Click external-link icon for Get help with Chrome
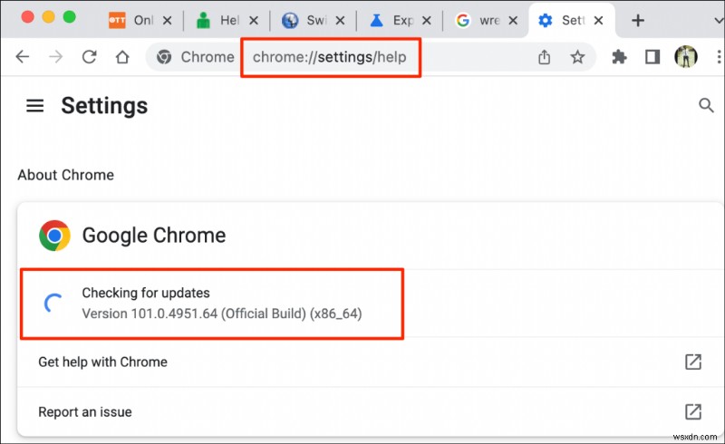The image size is (725, 444). pyautogui.click(x=693, y=362)
